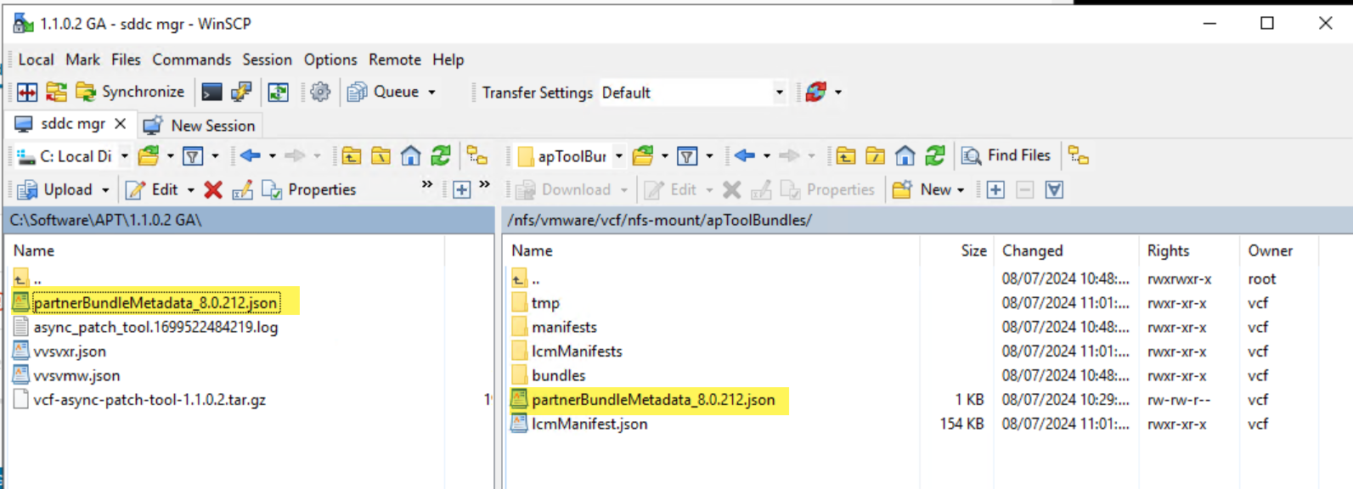Click the Synchronize Browsing toolbar icon
Image resolution: width=1353 pixels, height=489 pixels.
56,92
